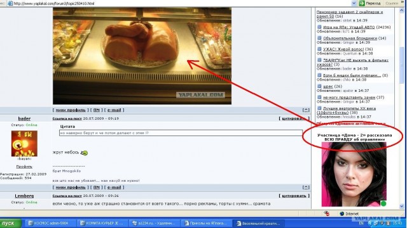Viewport: 407px width, 228px height.
Task: Open topic 'Пенсионер задавил 2 снайперов'
Action: 350,14
